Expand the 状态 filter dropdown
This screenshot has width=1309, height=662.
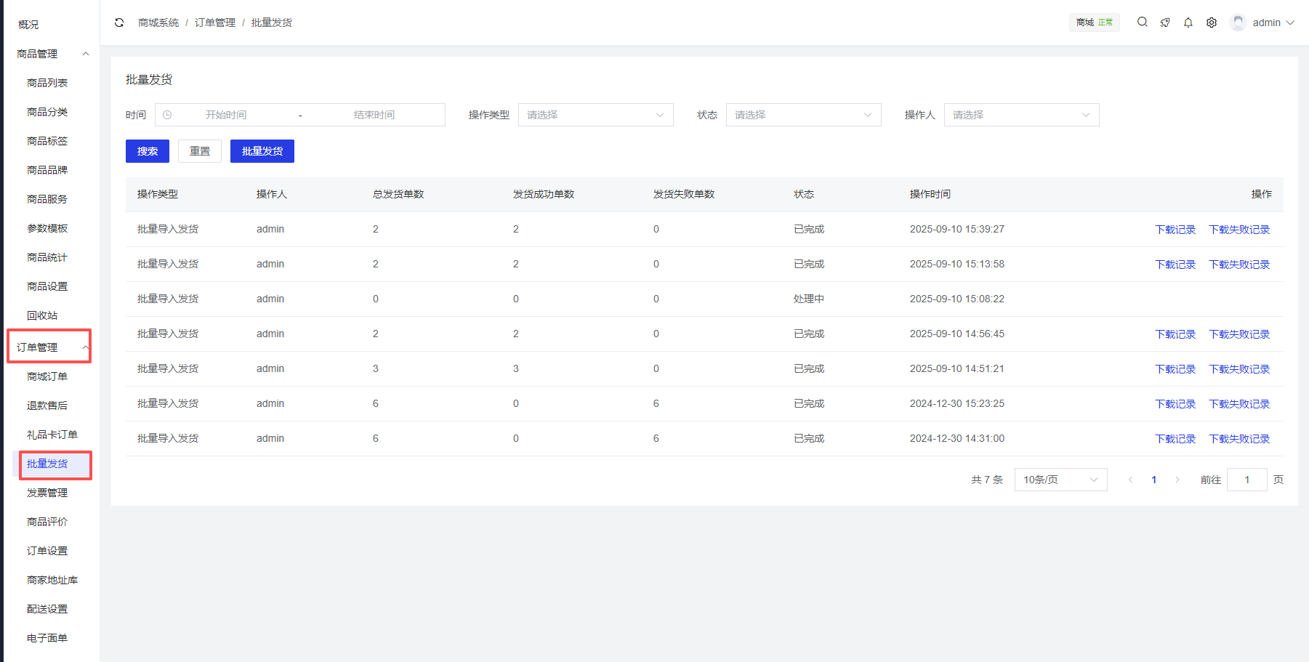tap(803, 115)
